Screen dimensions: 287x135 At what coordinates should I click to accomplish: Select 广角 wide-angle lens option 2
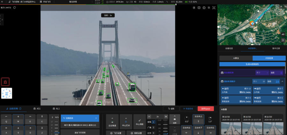click(x=153, y=127)
